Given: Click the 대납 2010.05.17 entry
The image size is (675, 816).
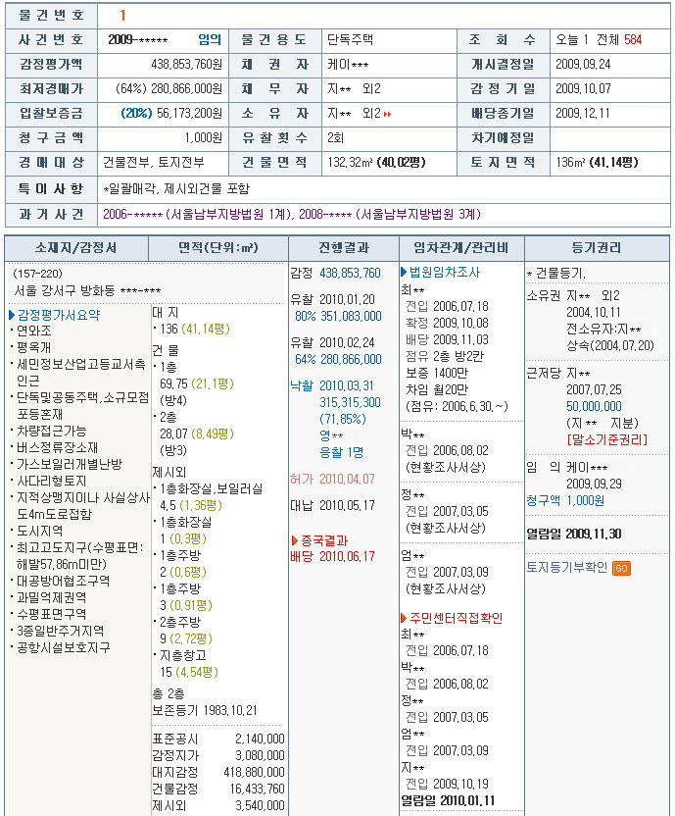Looking at the screenshot, I should tap(332, 505).
